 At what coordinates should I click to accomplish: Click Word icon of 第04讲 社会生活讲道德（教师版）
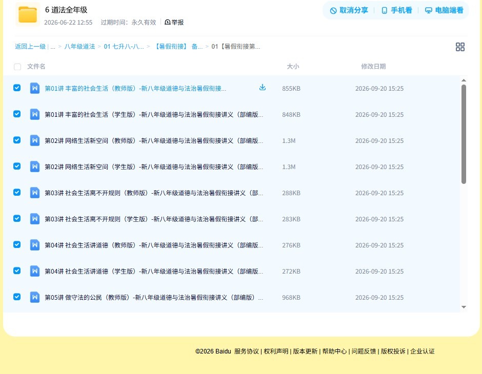pos(35,245)
